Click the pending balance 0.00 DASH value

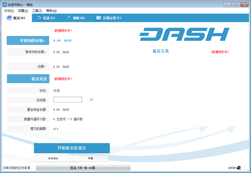click(61, 52)
